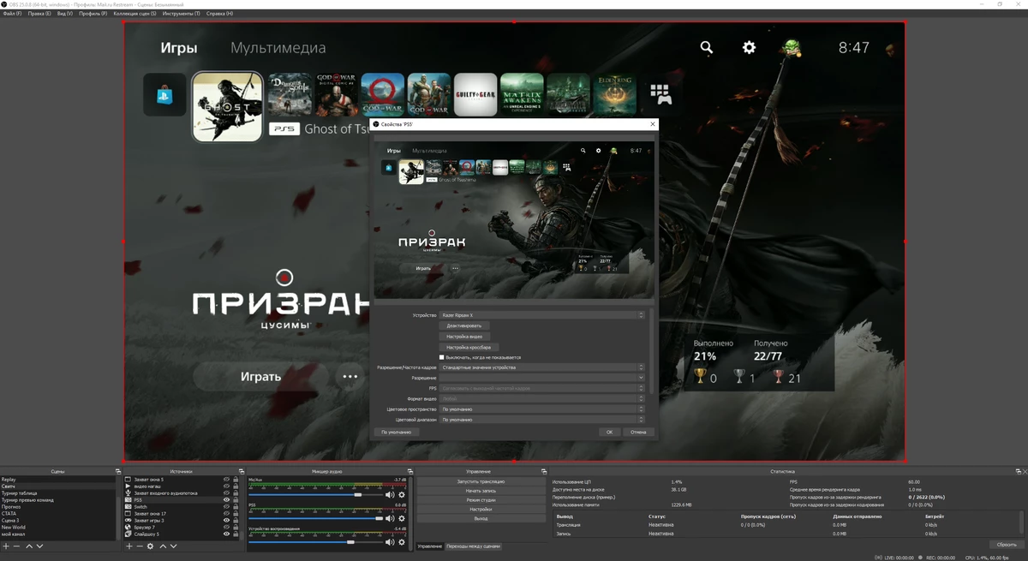The image size is (1028, 561).
Task: Open the Инструменты menu
Action: click(181, 14)
